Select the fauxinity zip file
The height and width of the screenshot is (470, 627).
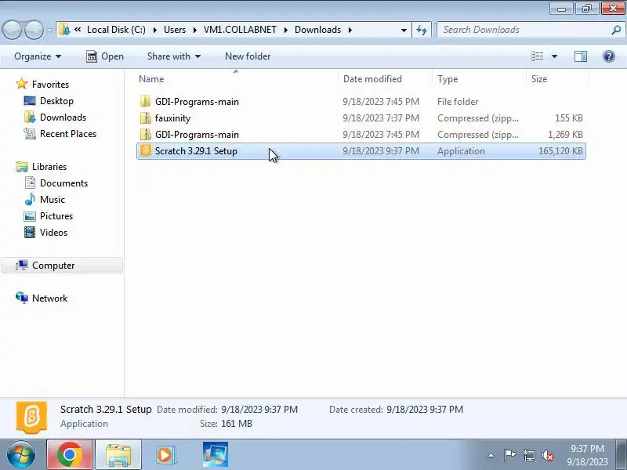pyautogui.click(x=361, y=118)
